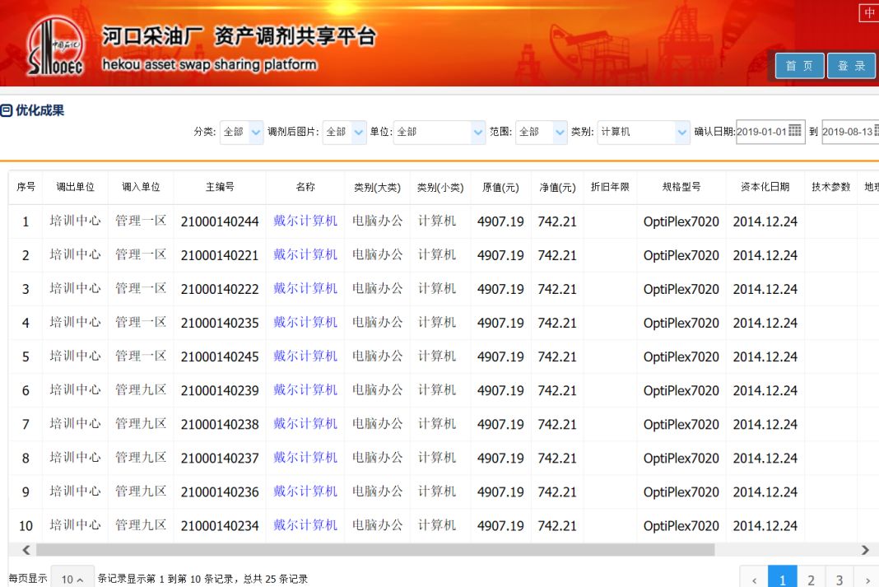The height and width of the screenshot is (587, 879).
Task: Click the 首页 home button
Action: 799,66
